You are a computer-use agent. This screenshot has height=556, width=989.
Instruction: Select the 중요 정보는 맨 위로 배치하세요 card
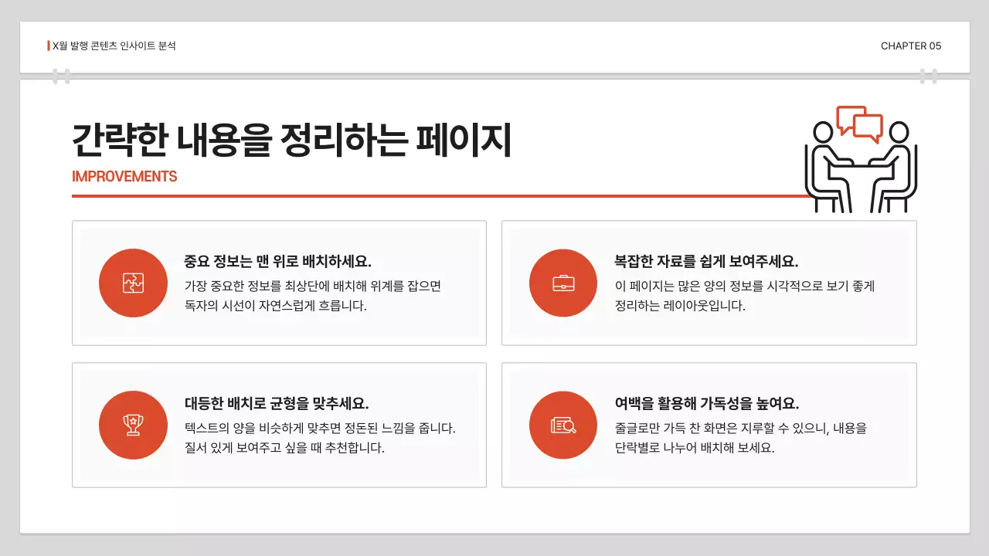click(279, 283)
